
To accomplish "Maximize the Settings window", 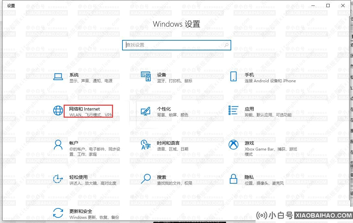I will click(328, 6).
